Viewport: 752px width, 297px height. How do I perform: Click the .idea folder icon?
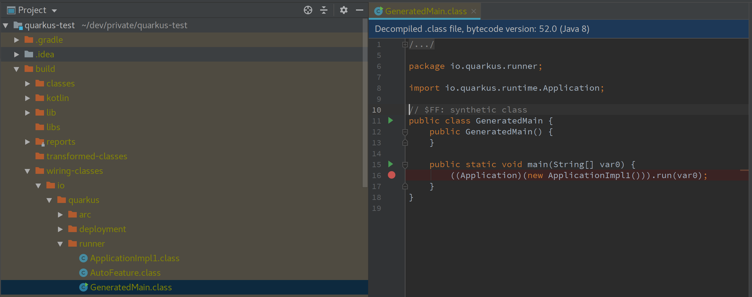[x=29, y=54]
